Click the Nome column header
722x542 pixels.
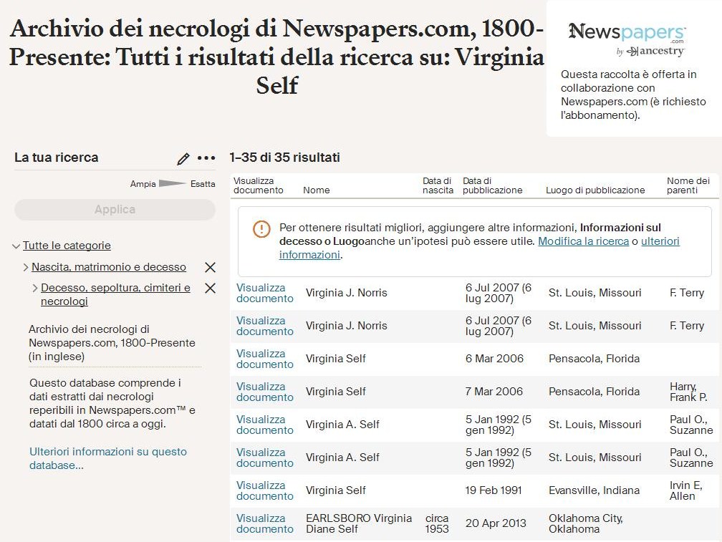tap(317, 190)
